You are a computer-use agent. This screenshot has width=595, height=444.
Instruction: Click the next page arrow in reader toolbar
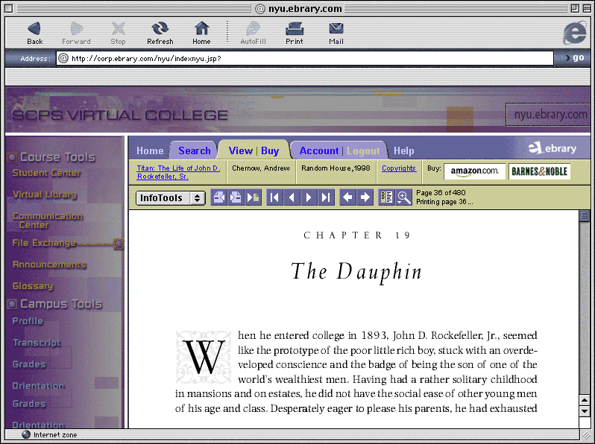(x=309, y=197)
